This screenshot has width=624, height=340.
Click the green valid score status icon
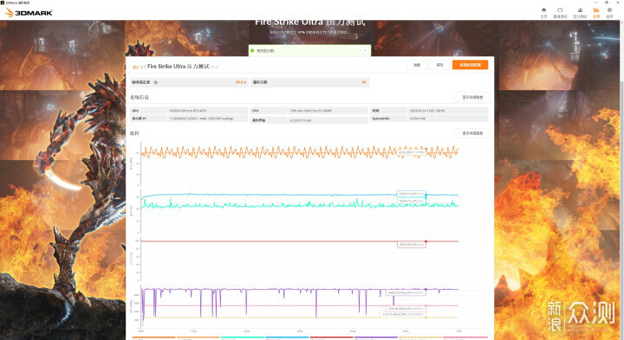pos(252,51)
